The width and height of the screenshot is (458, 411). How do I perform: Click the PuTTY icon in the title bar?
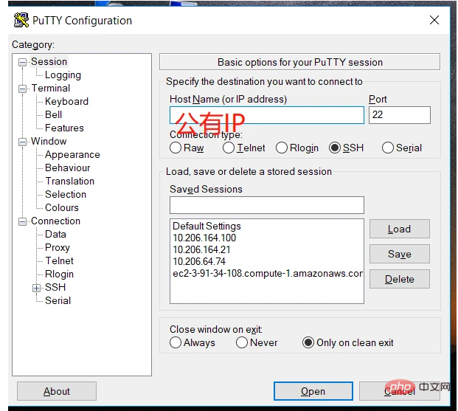tap(21, 20)
